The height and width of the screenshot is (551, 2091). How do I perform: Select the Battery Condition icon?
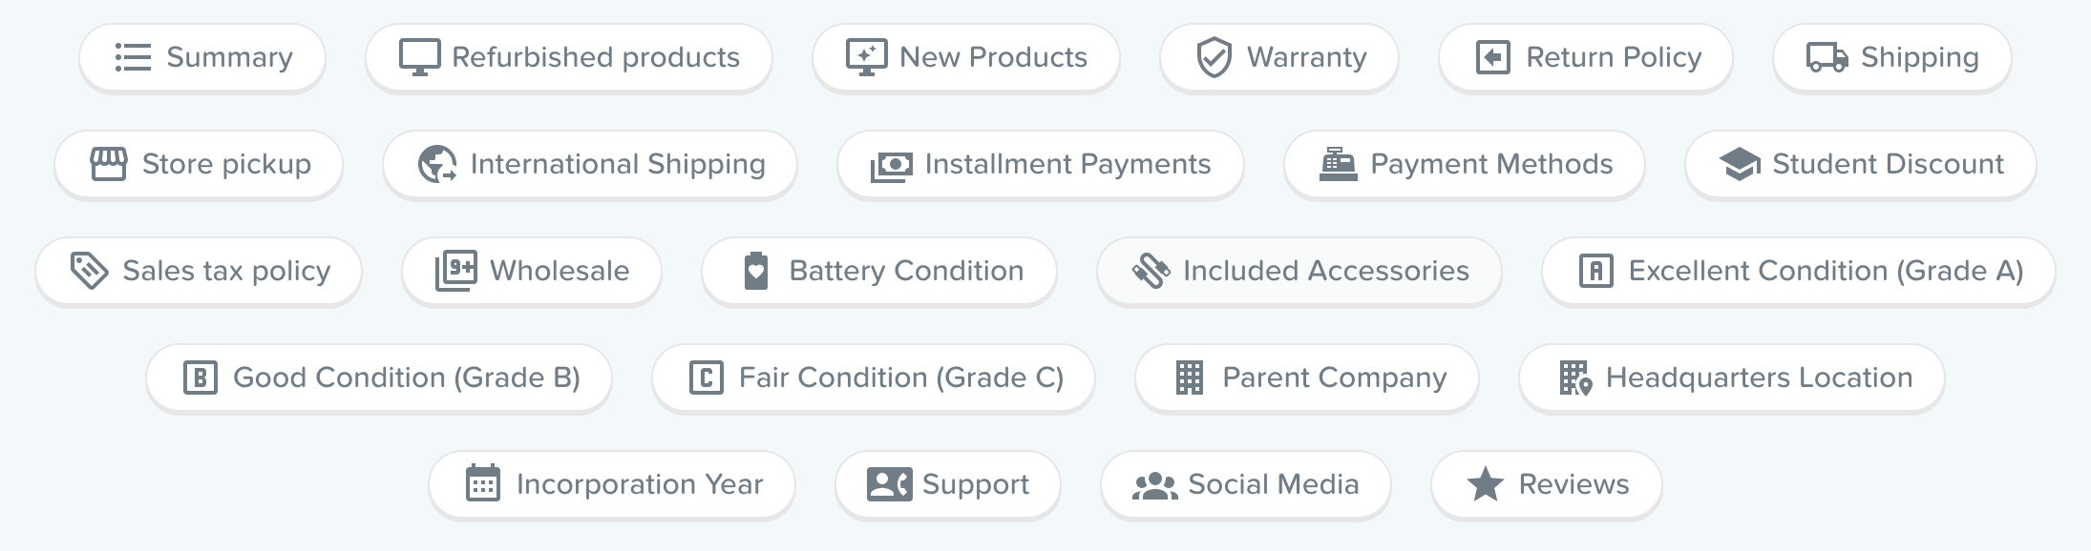click(x=754, y=271)
